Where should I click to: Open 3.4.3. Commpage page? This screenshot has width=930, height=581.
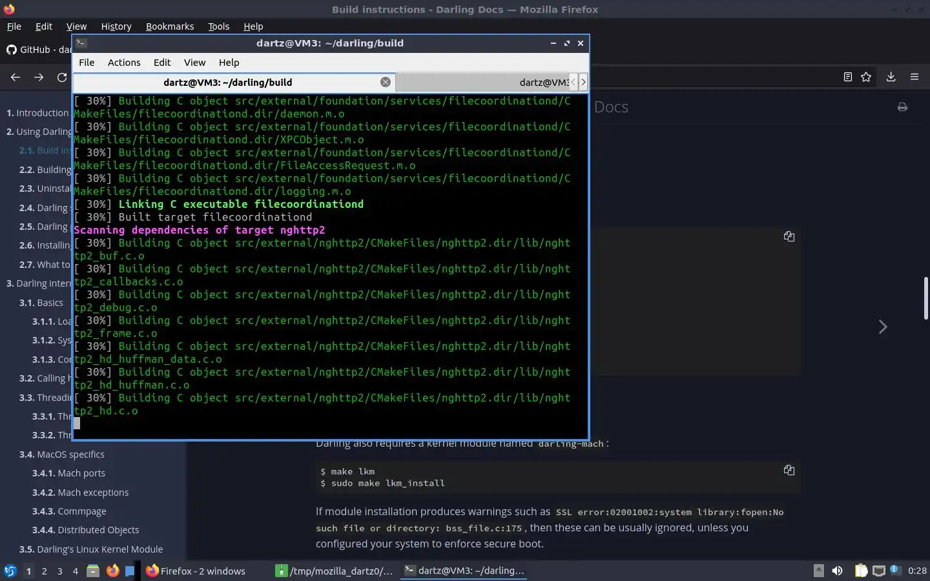[69, 511]
